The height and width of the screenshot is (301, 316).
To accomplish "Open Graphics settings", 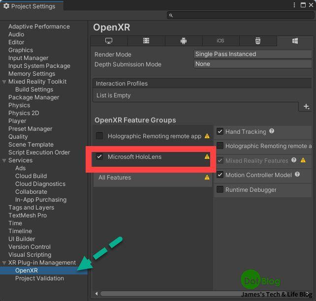I will click(21, 50).
